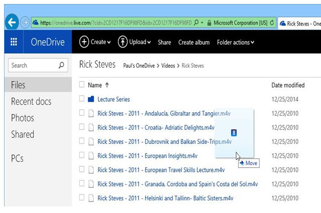Sort by the Name column header

coord(95,85)
